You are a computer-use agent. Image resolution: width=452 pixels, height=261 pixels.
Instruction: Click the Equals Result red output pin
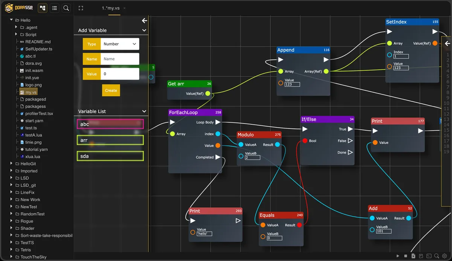299,225
